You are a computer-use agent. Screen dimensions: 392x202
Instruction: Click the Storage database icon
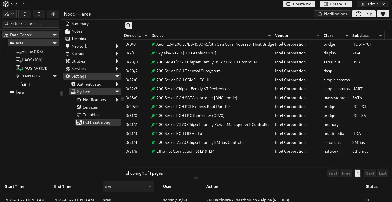[68, 54]
